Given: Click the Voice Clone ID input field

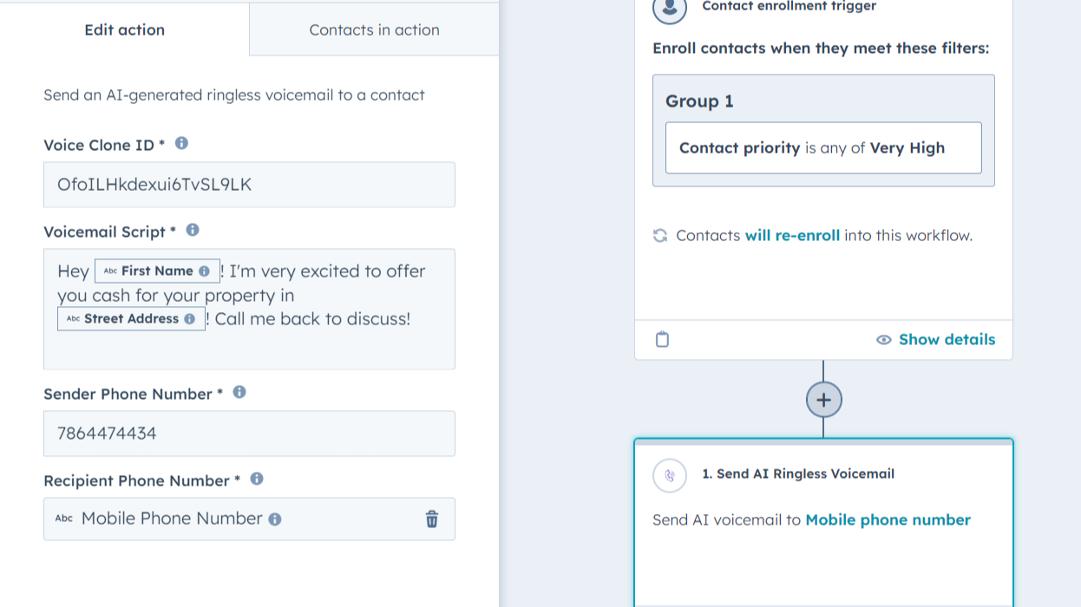Looking at the screenshot, I should pos(249,185).
